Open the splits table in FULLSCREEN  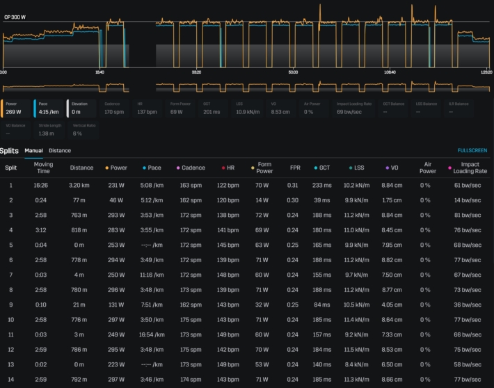pyautogui.click(x=472, y=150)
